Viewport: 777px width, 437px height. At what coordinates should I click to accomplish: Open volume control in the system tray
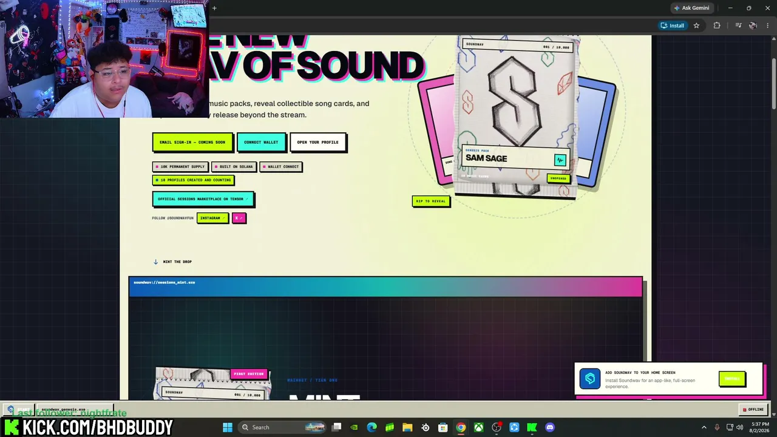click(740, 427)
